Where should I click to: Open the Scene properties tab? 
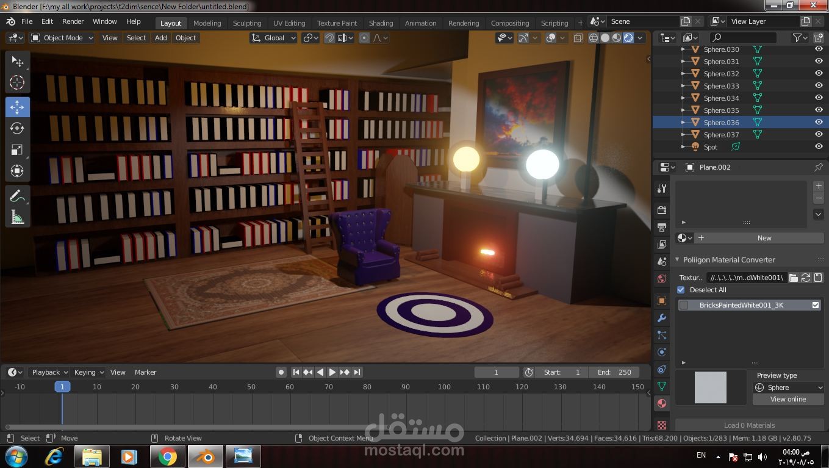(x=662, y=261)
